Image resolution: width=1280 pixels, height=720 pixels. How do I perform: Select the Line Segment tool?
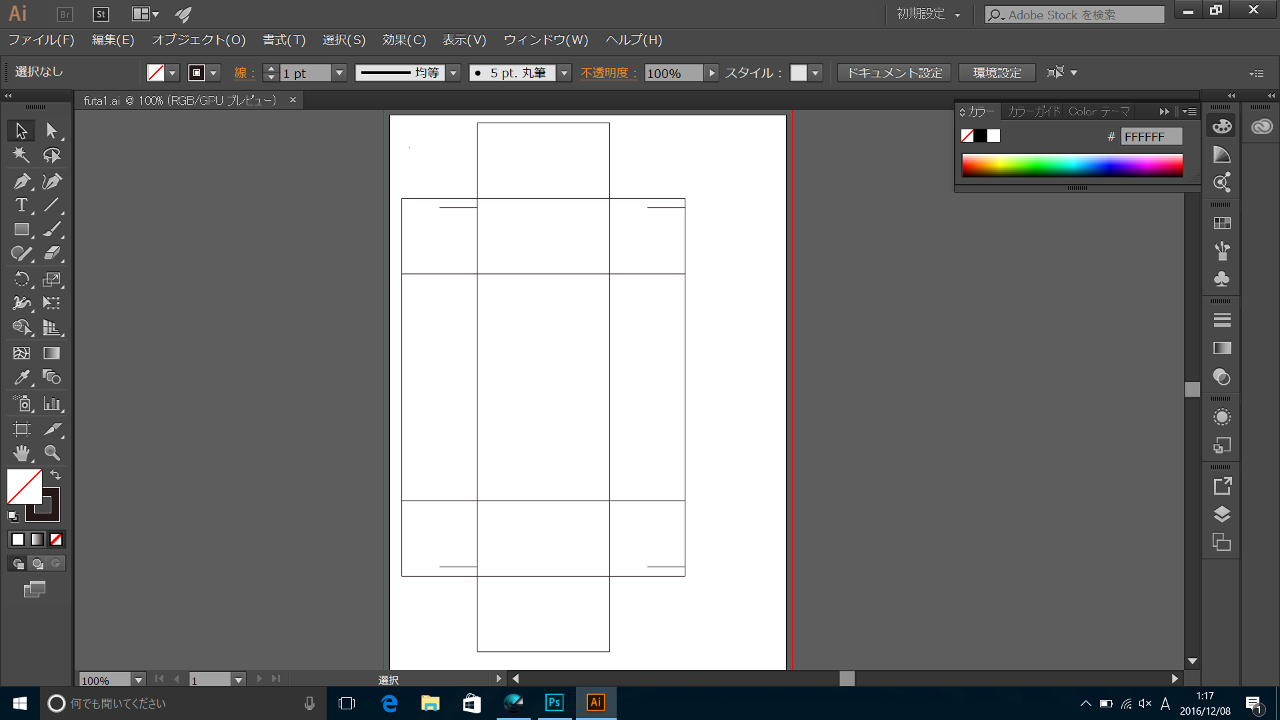[x=52, y=205]
